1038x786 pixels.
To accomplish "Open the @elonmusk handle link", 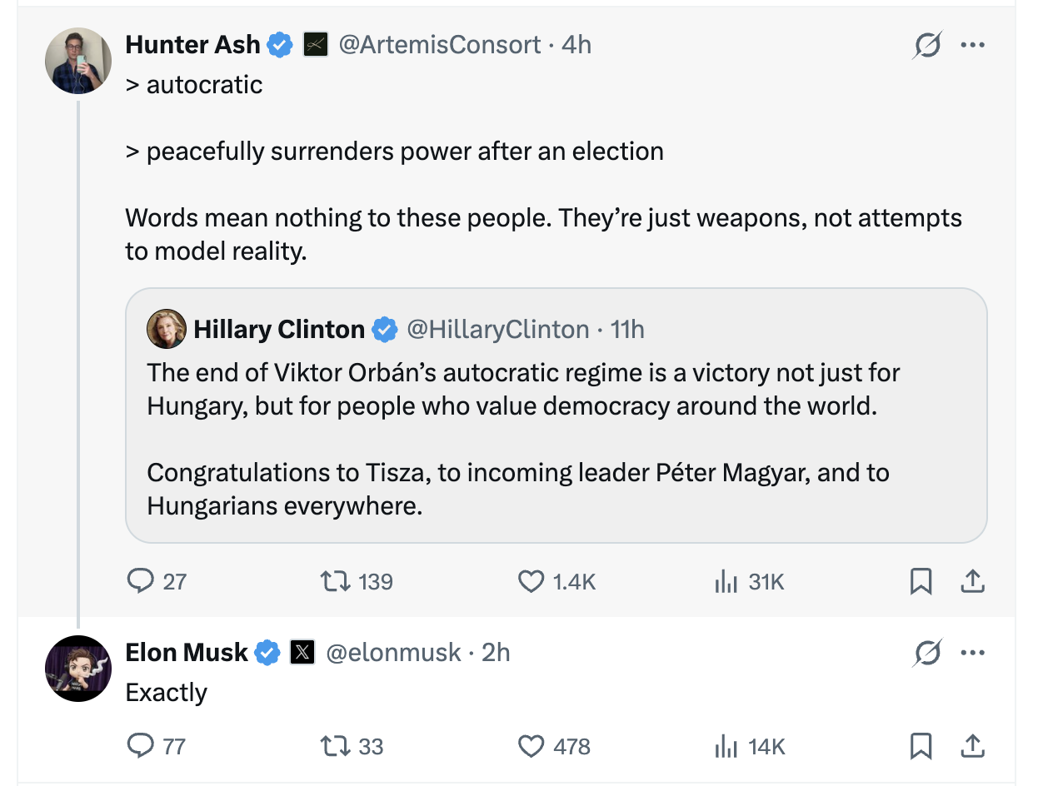I will click(392, 652).
